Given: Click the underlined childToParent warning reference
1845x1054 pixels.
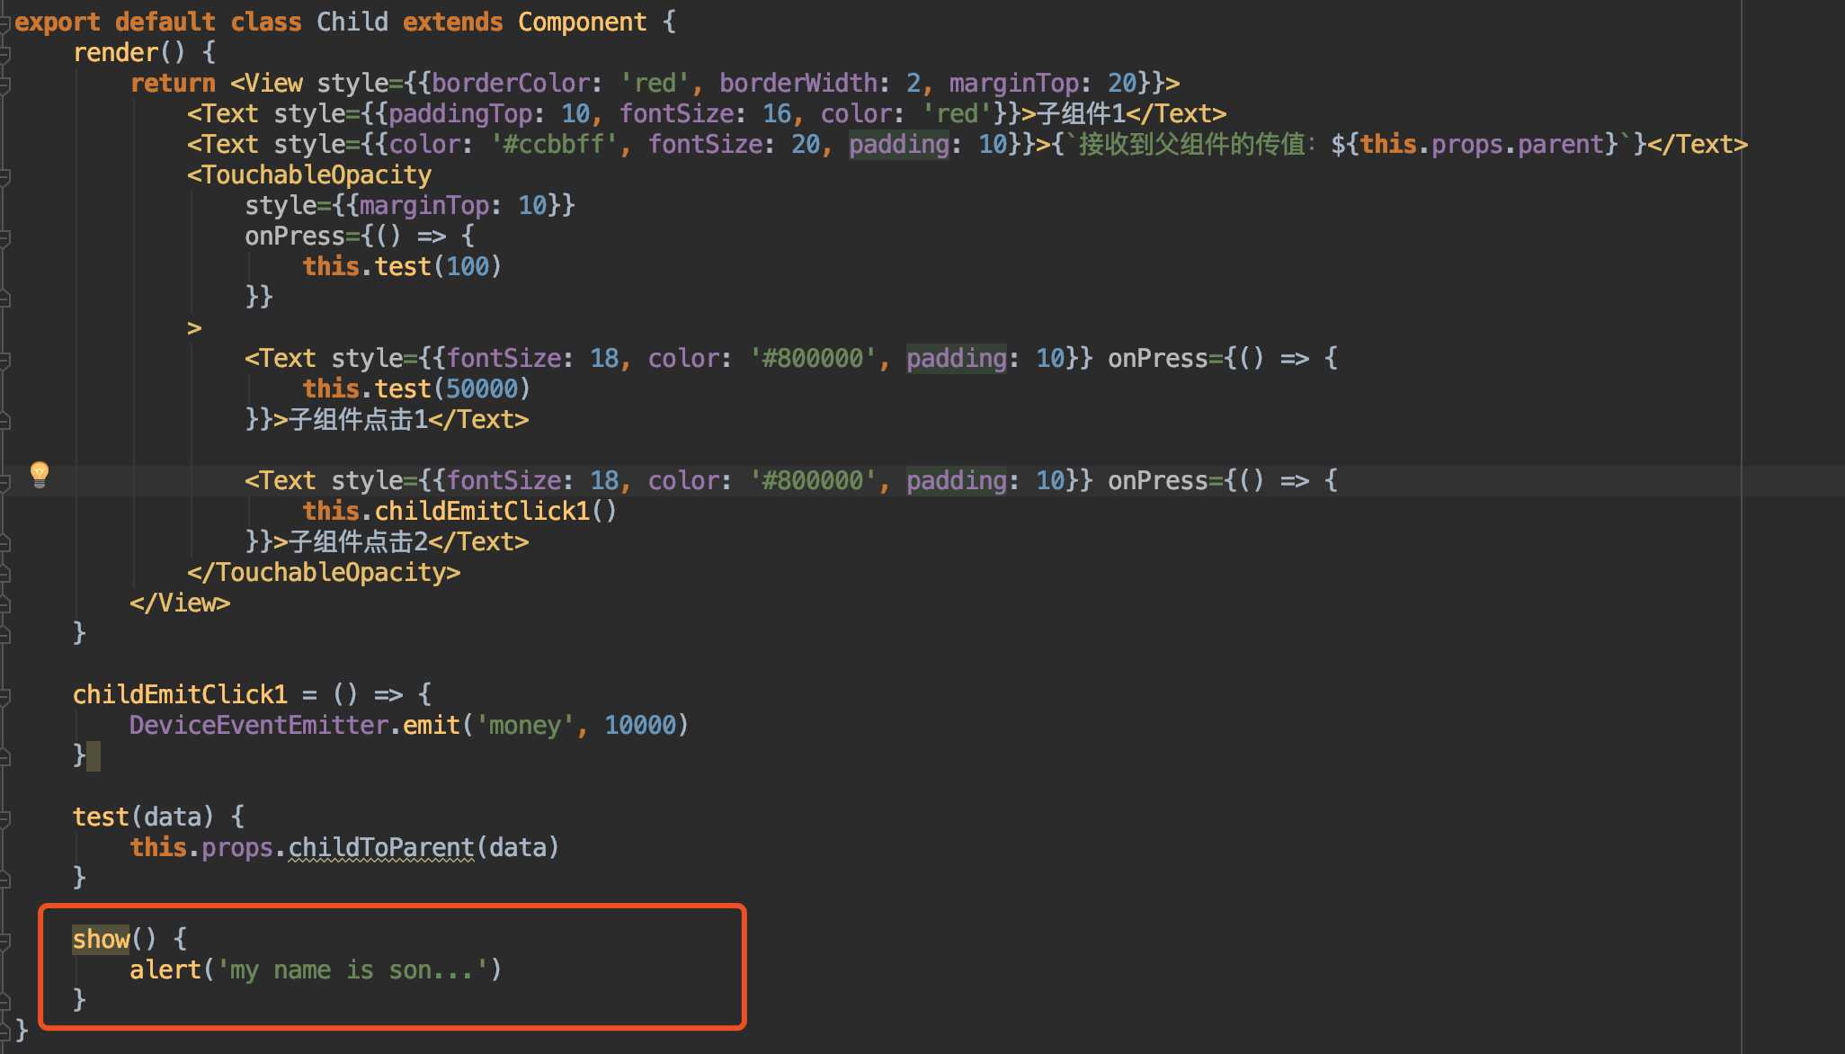Looking at the screenshot, I should 380,847.
